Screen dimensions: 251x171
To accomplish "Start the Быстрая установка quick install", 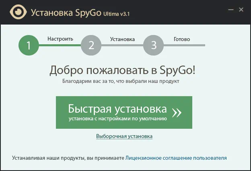I will coord(124,112).
